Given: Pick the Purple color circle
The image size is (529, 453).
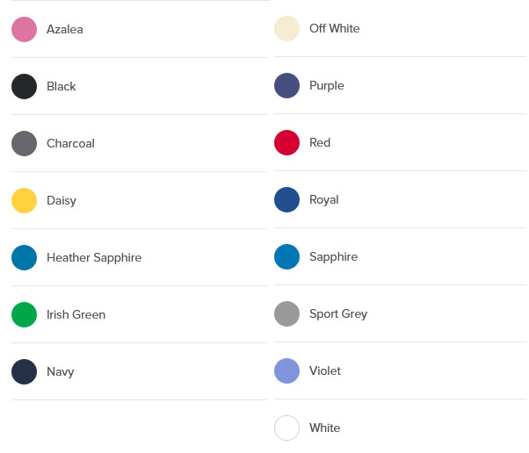Looking at the screenshot, I should (x=286, y=85).
